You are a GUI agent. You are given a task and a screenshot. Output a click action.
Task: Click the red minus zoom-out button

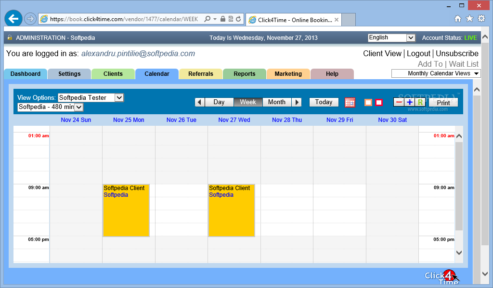pyautogui.click(x=399, y=102)
